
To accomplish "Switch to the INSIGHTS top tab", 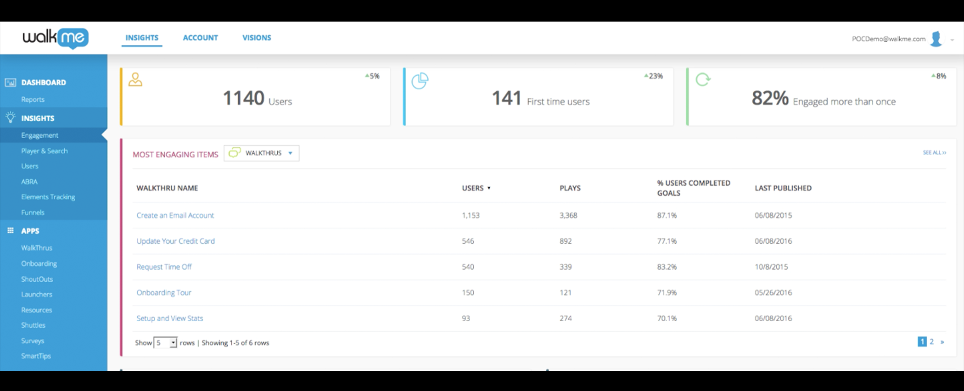I will pyautogui.click(x=142, y=38).
